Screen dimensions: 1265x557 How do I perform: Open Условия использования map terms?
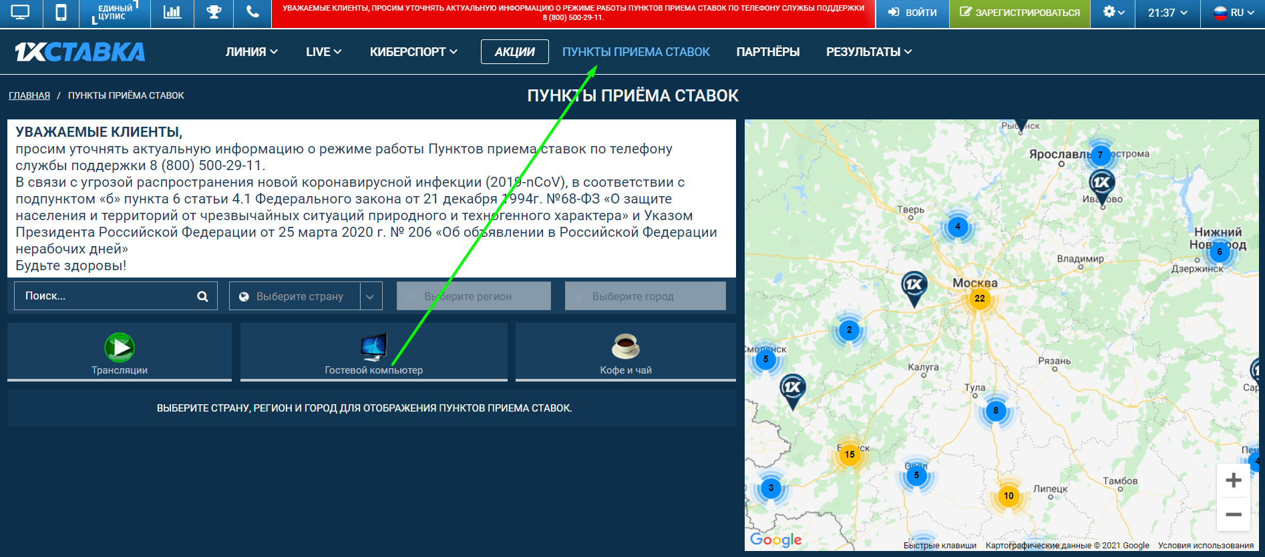1206,546
